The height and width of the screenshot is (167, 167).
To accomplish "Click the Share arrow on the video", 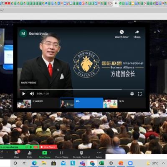I will [x=137, y=32].
